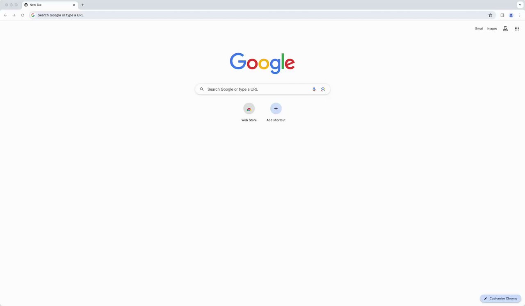Close the New Tab tab
Screen dimensions: 525x306
[x=74, y=5]
